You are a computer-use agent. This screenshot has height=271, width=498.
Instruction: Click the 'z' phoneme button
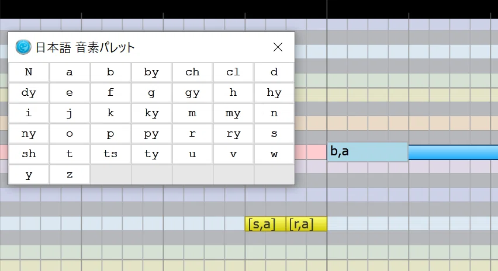pyautogui.click(x=70, y=175)
